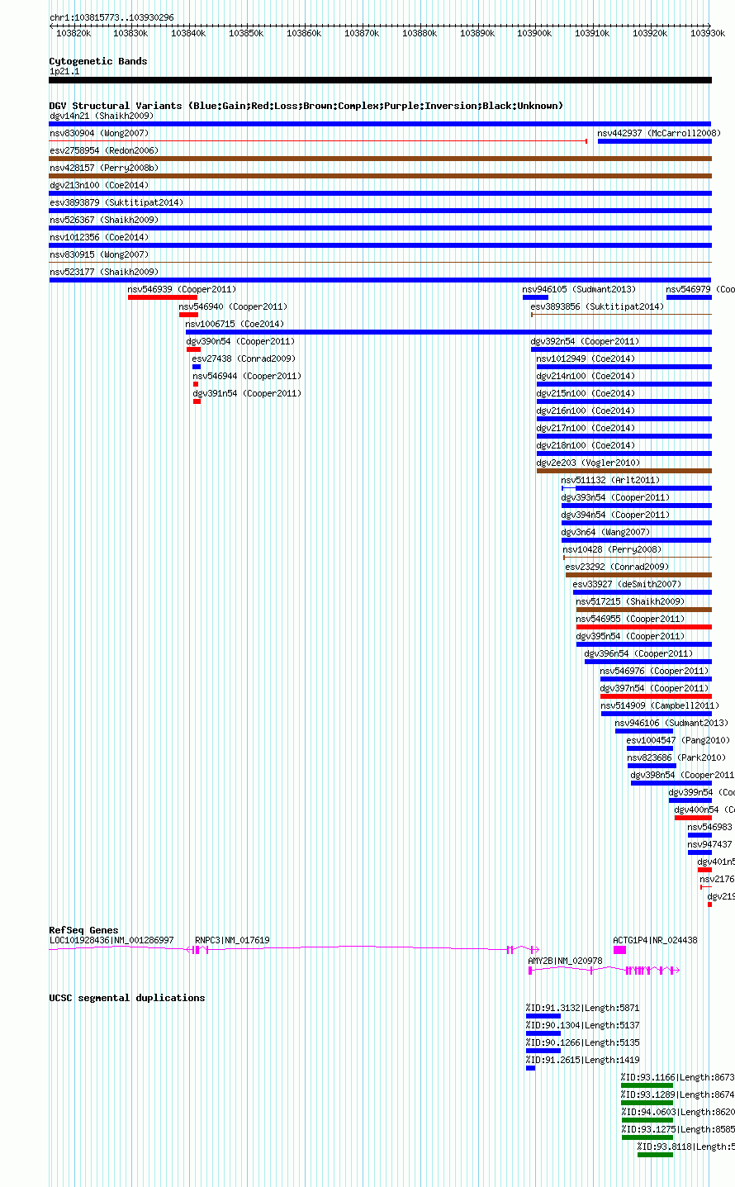Select the AMY2B|NM_020978 gene label
The image size is (735, 1187).
point(566,961)
